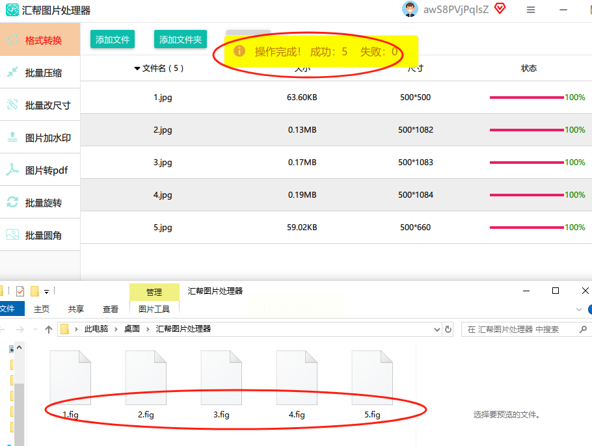The image size is (592, 446).
Task: Refresh the Explorer folder view
Action: click(x=449, y=330)
